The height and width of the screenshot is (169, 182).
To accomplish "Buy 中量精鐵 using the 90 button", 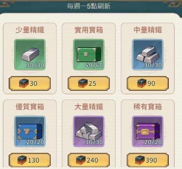I will coord(148,83).
